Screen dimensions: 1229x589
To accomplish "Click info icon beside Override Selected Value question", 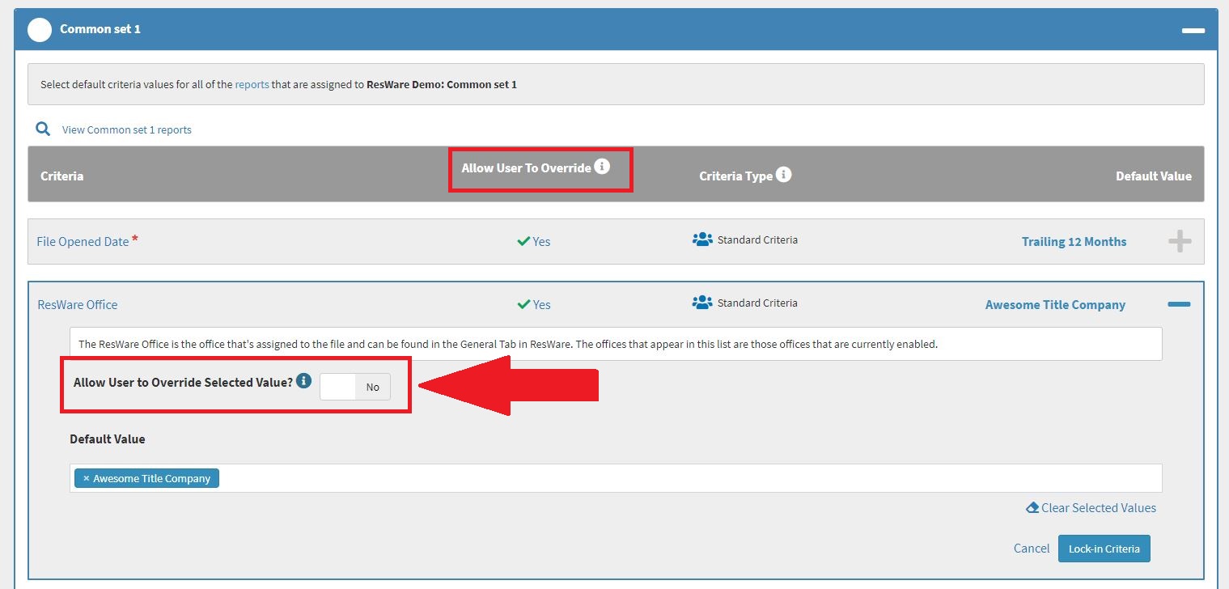I will 303,381.
